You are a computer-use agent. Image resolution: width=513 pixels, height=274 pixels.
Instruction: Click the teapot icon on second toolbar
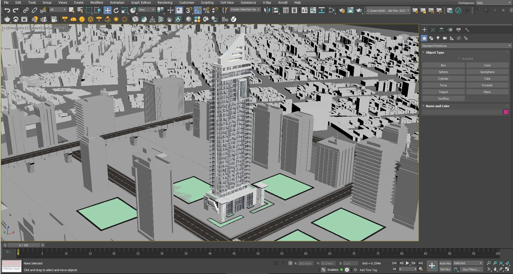(x=7, y=19)
